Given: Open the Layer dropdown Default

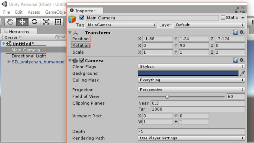Looking at the screenshot, I should pos(210,25).
